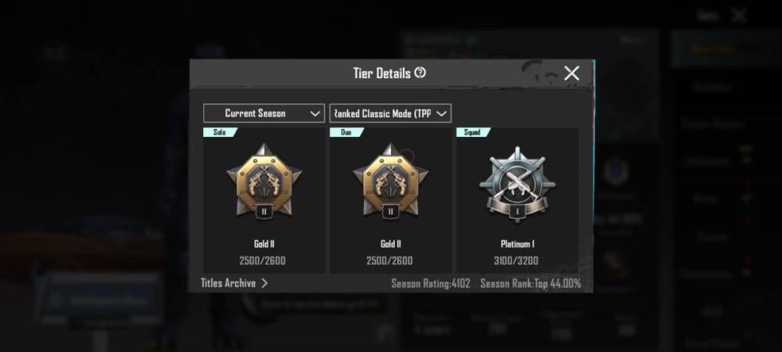
Task: Select the Solo tier label
Action: point(220,132)
